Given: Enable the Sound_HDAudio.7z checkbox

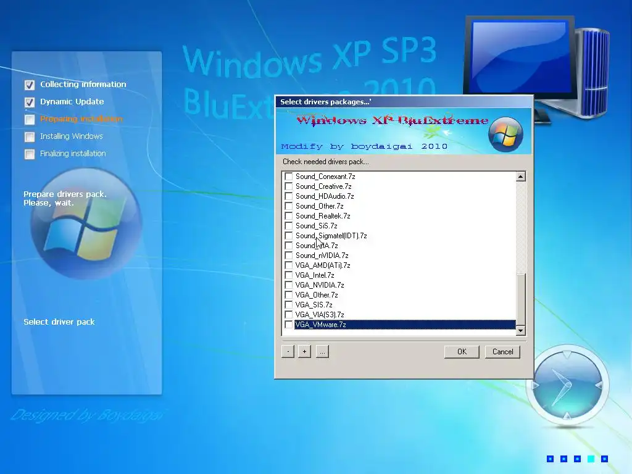Looking at the screenshot, I should 289,196.
